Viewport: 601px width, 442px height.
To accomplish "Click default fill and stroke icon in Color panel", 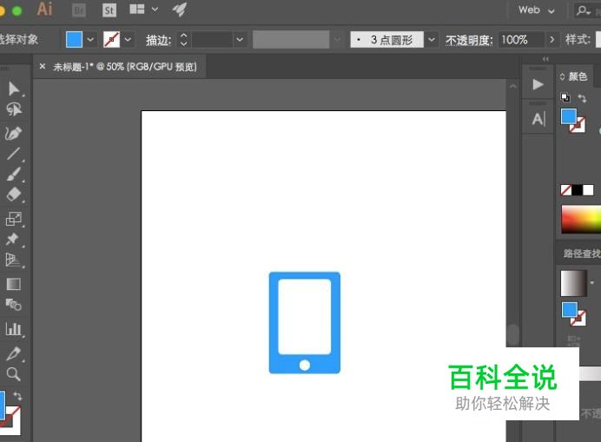I will pyautogui.click(x=565, y=97).
